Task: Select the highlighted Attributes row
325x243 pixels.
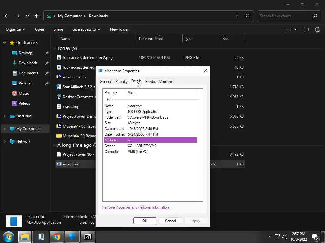Action: point(150,140)
